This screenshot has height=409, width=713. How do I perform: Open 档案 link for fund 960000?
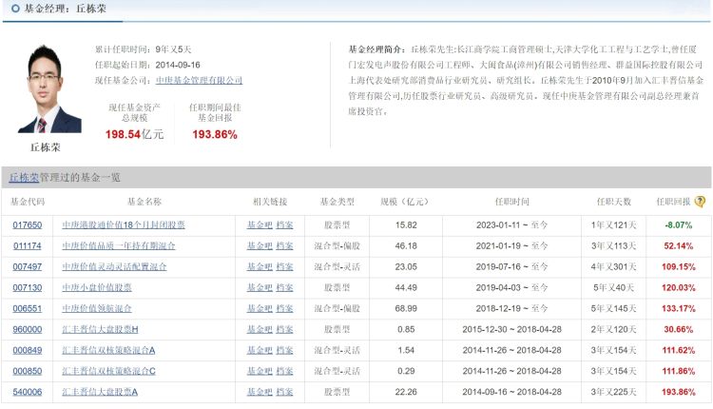coord(284,329)
